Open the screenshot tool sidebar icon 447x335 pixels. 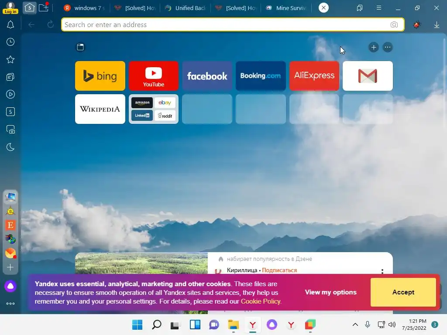[x=10, y=129]
